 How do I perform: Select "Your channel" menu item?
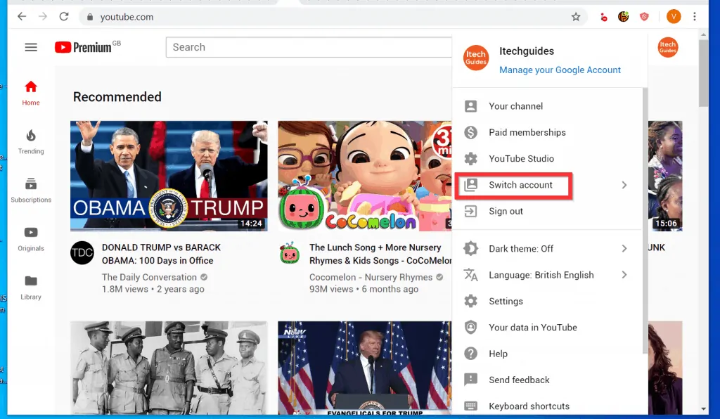515,105
